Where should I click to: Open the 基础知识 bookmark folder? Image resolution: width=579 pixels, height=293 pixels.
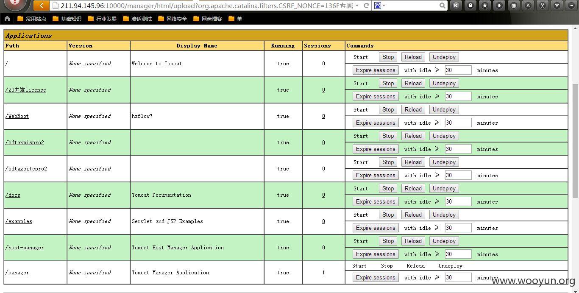pos(67,19)
